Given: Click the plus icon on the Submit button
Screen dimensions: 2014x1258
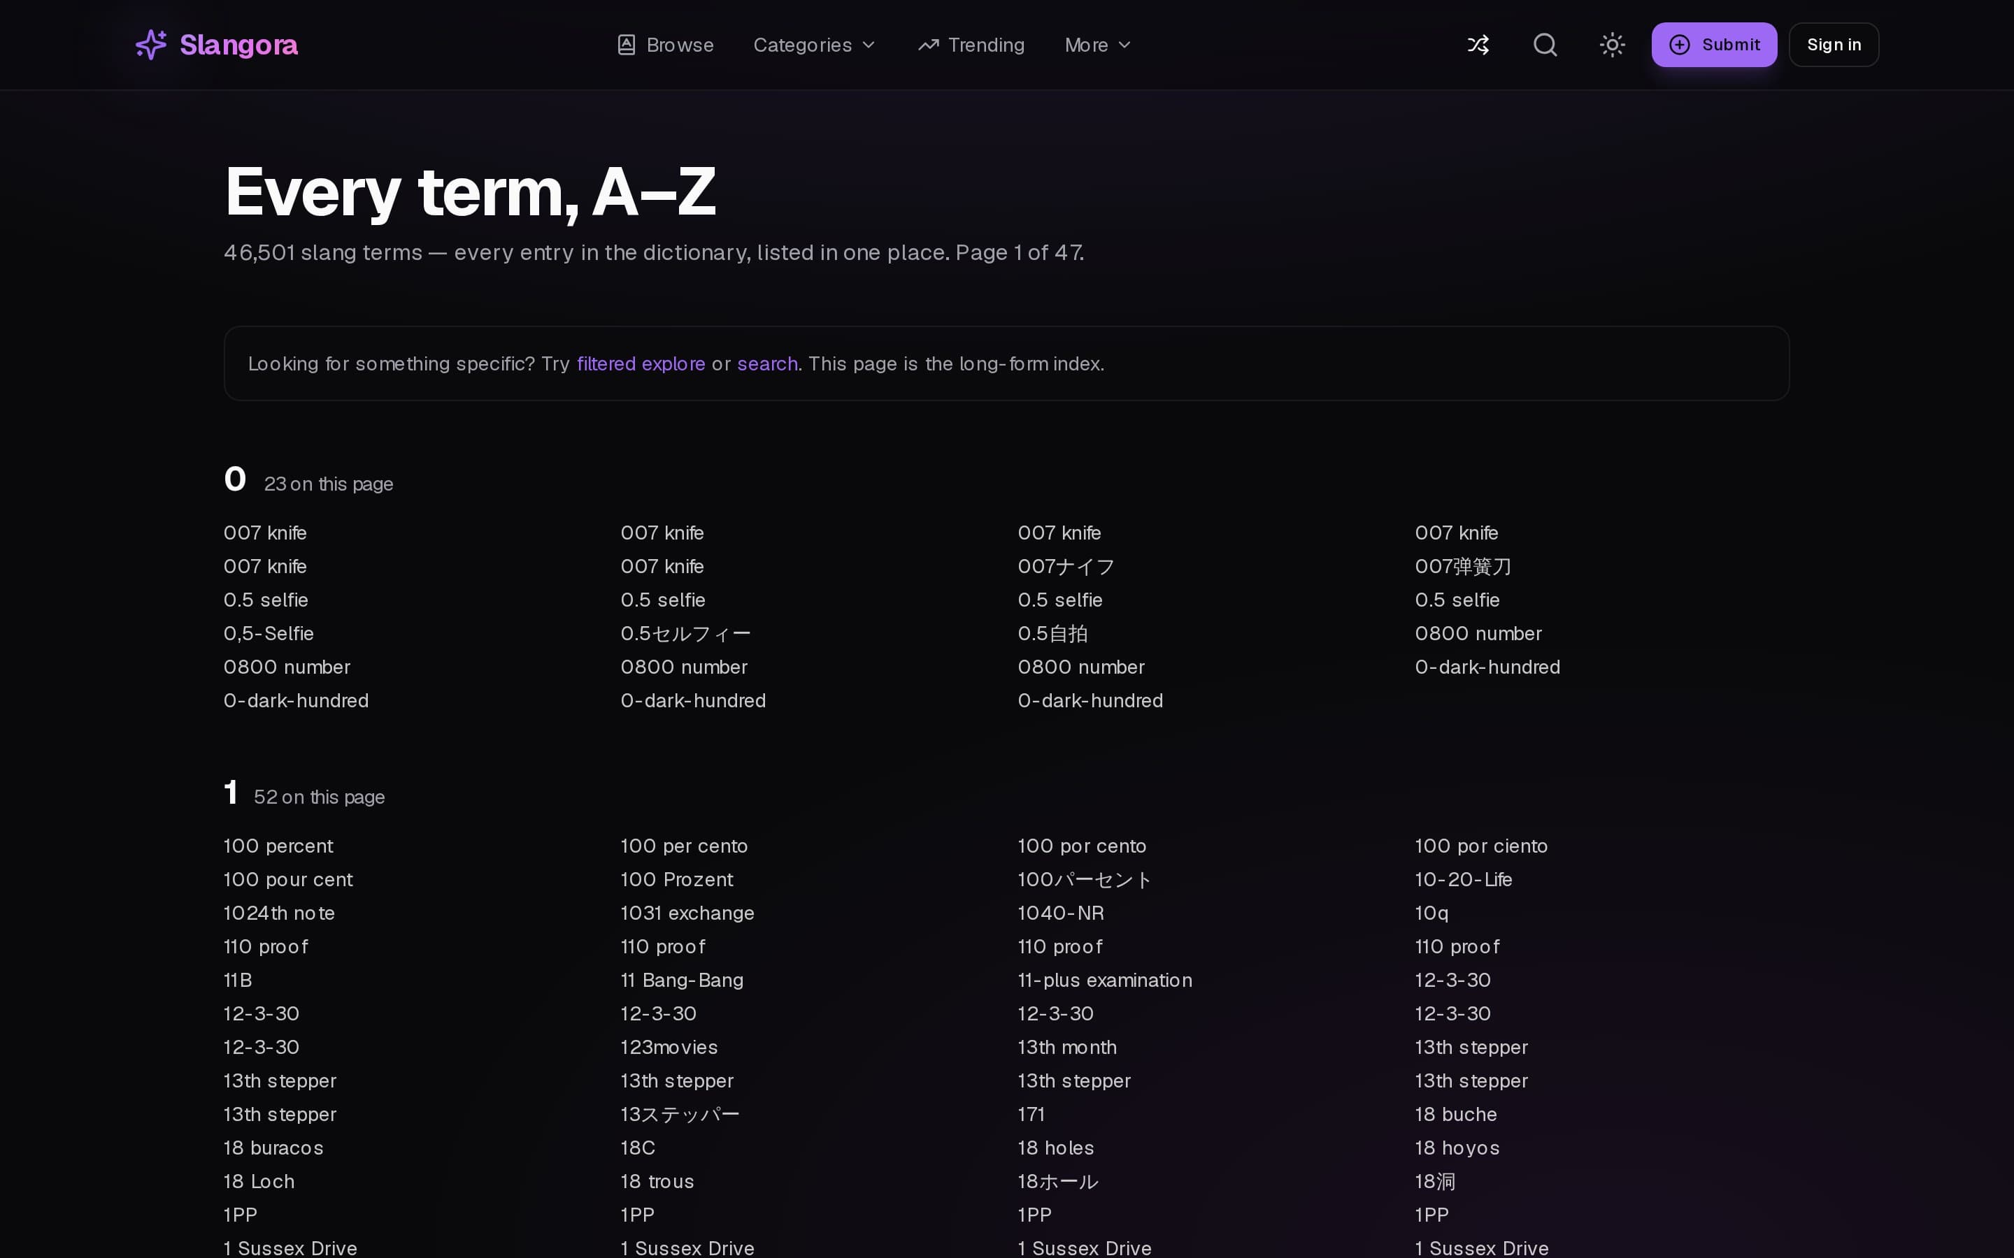Looking at the screenshot, I should click(x=1680, y=45).
